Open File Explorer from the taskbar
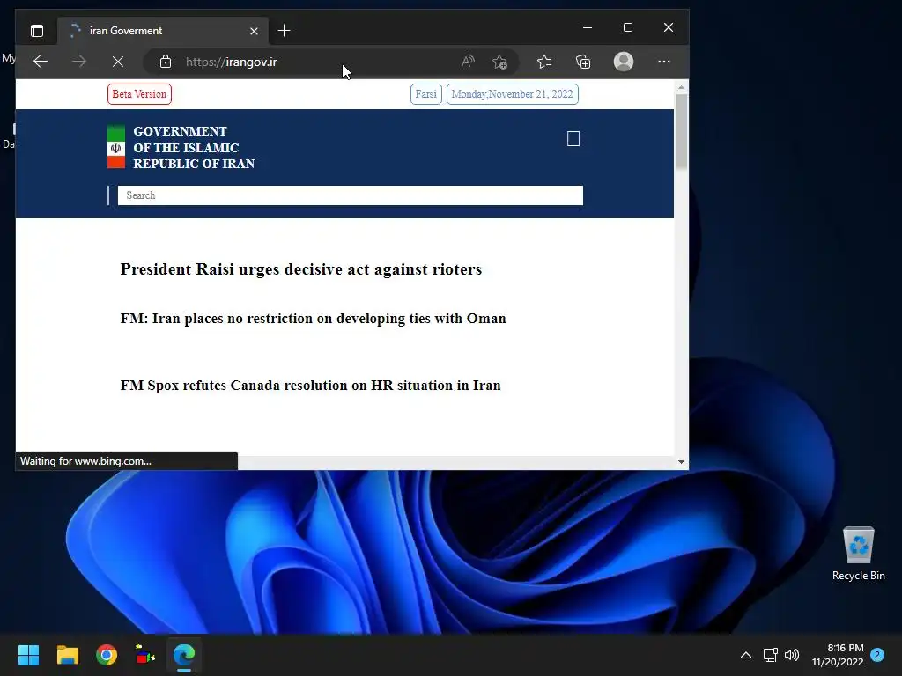 [x=67, y=655]
